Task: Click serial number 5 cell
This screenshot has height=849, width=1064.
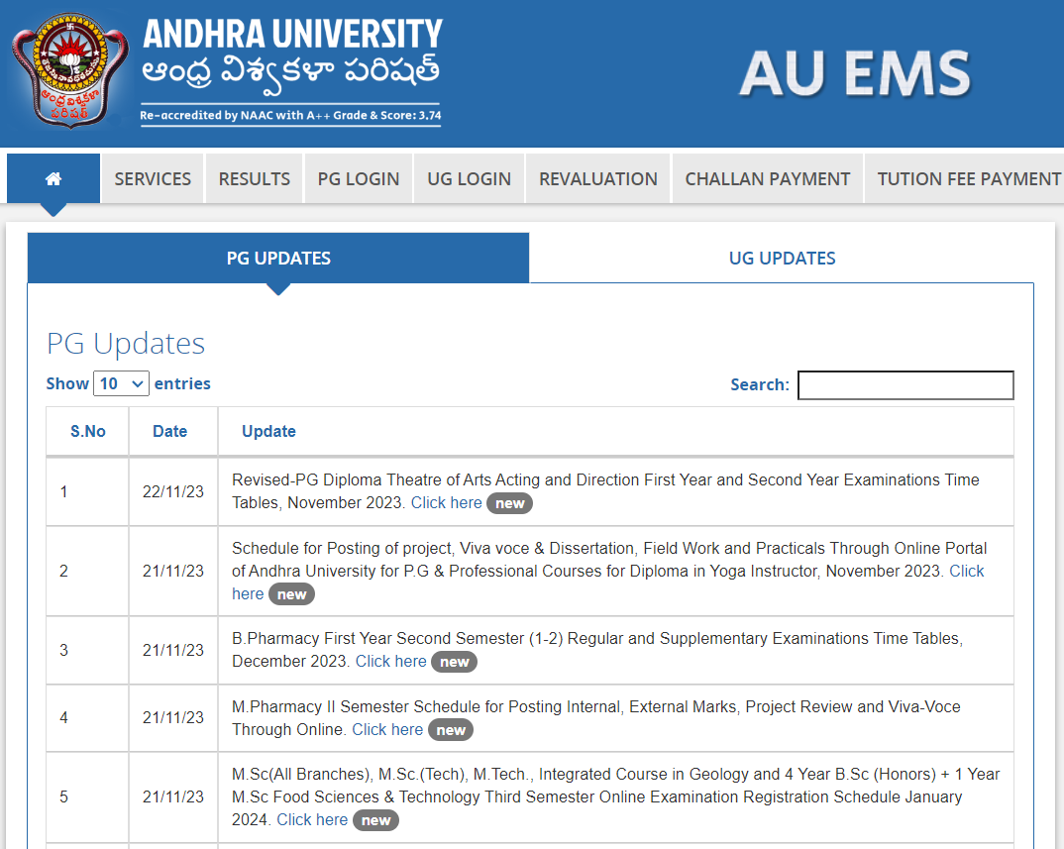Action: coord(87,796)
